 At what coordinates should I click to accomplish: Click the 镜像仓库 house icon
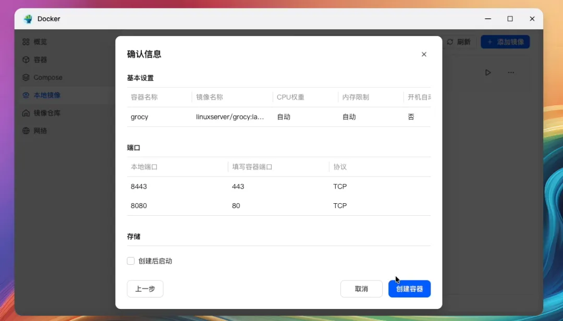tap(26, 113)
